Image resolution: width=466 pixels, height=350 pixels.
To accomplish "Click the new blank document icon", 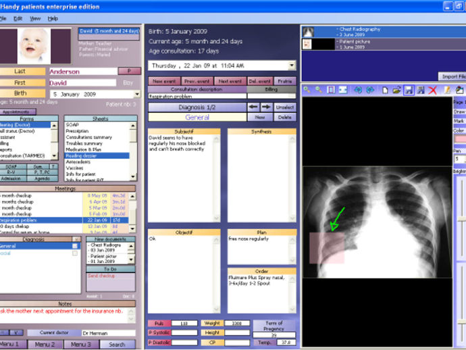I will click(385, 90).
